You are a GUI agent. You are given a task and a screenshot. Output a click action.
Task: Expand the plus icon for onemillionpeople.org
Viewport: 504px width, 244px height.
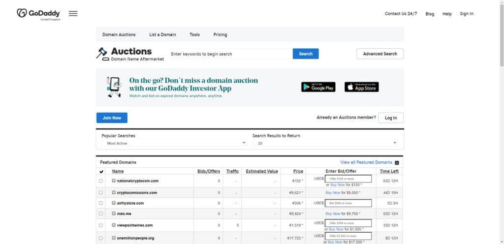pyautogui.click(x=114, y=238)
